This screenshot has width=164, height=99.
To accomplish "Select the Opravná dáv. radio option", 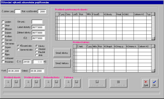I will (x=18, y=50).
